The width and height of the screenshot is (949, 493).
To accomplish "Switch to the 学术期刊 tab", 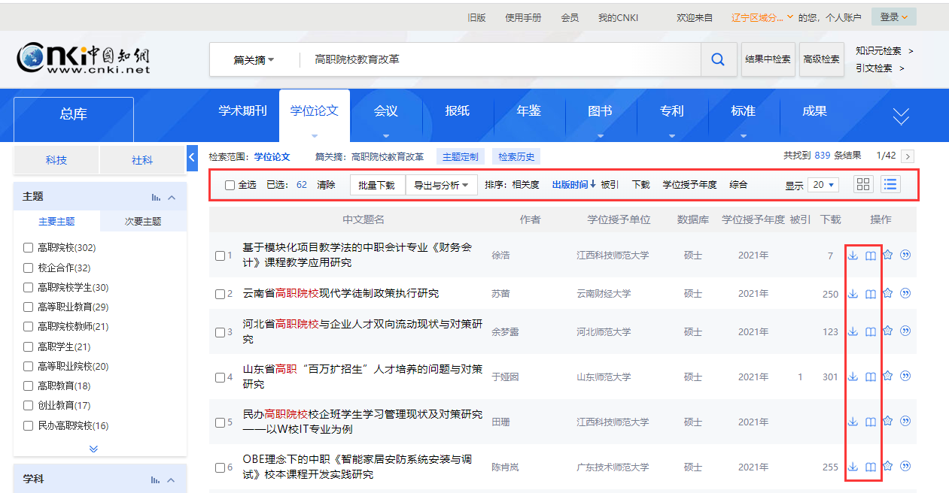I will click(242, 110).
